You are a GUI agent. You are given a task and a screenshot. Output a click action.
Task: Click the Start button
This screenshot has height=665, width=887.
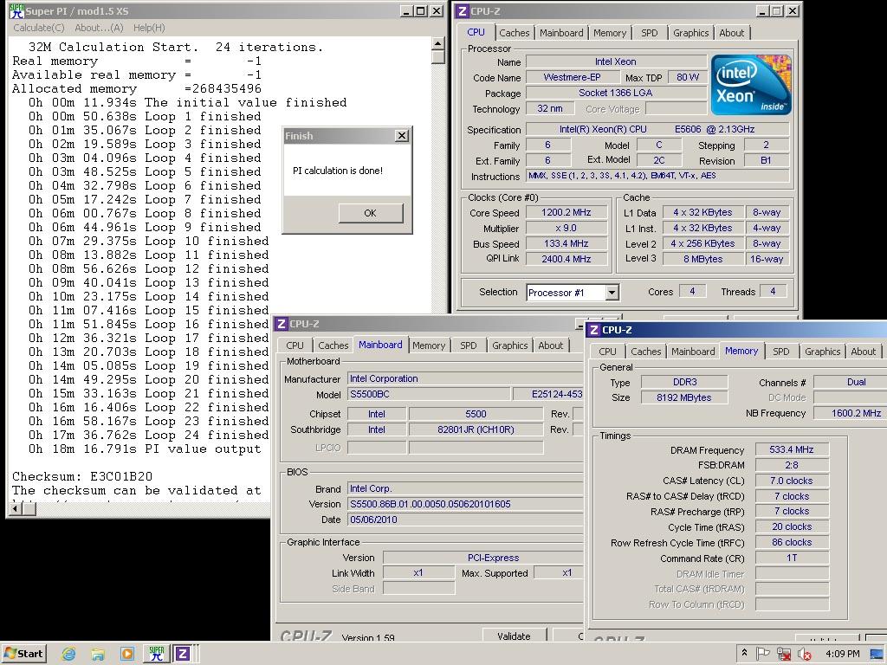tap(23, 654)
